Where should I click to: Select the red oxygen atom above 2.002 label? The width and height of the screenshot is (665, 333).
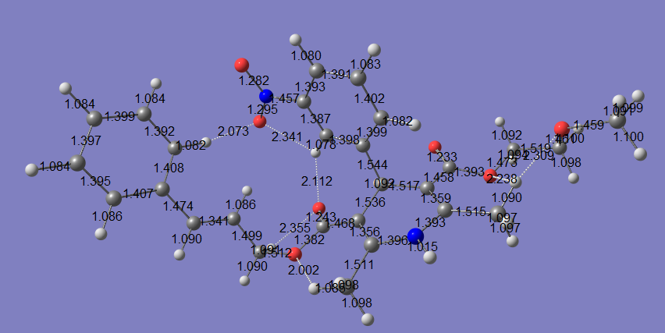coord(294,254)
